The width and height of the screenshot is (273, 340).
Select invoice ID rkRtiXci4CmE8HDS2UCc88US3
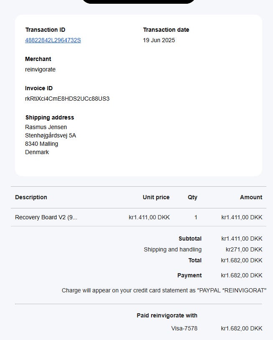tap(67, 99)
